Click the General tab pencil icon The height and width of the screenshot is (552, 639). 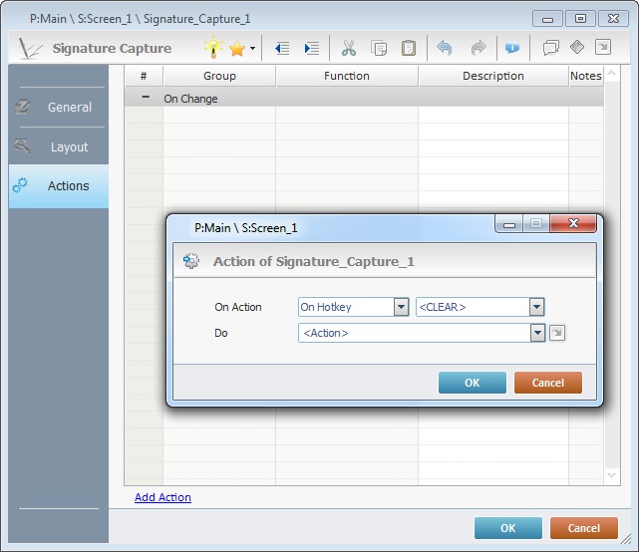22,107
